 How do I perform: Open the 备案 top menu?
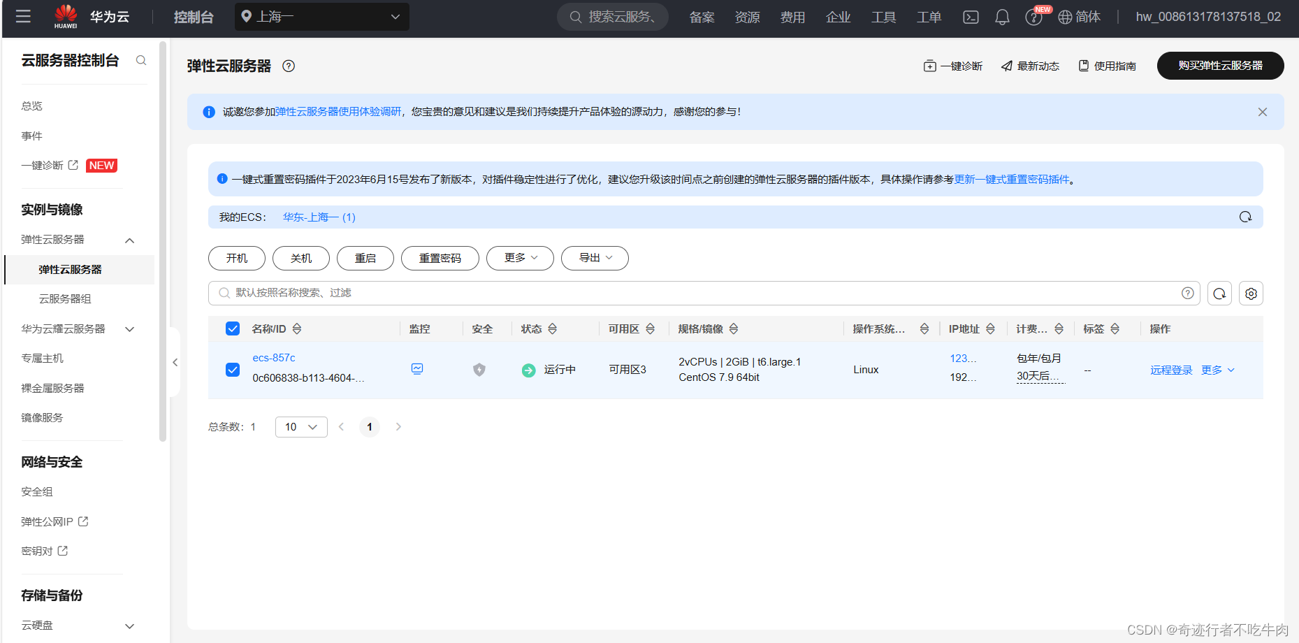click(x=702, y=17)
